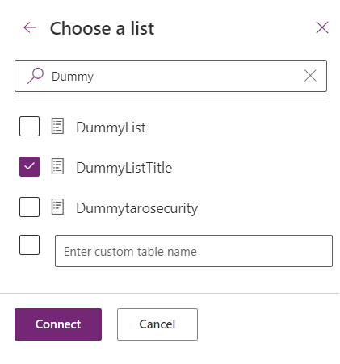Select the DummyListTitle name label
This screenshot has height=364, width=340.
124,168
